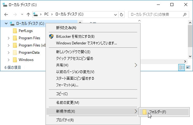Expand the Program Files (x86) node
193x125 pixels.
[9, 45]
